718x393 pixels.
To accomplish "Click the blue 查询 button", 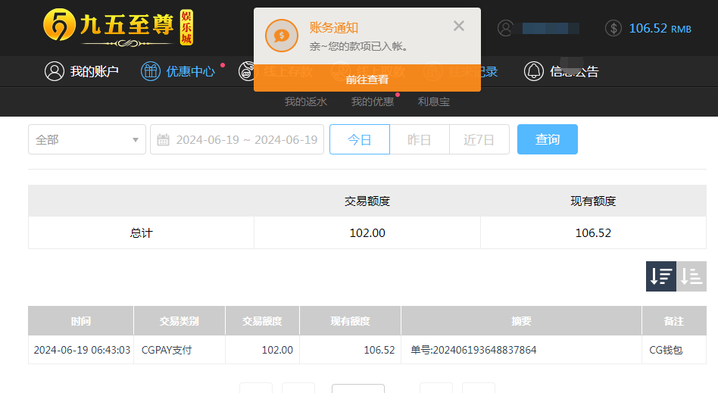I will 548,140.
